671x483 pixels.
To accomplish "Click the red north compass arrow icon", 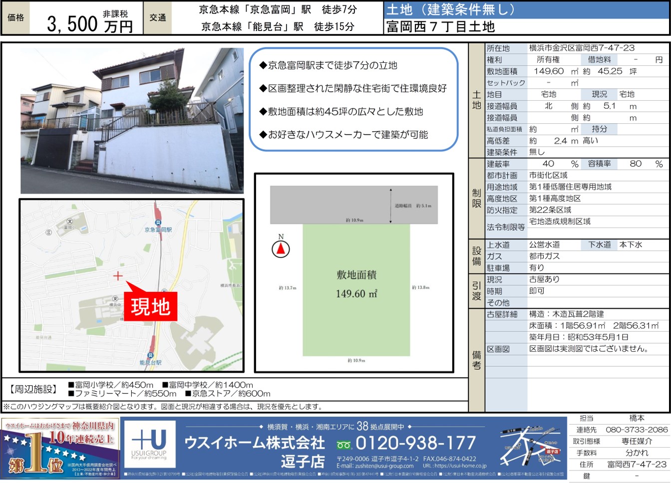I will point(281,248).
